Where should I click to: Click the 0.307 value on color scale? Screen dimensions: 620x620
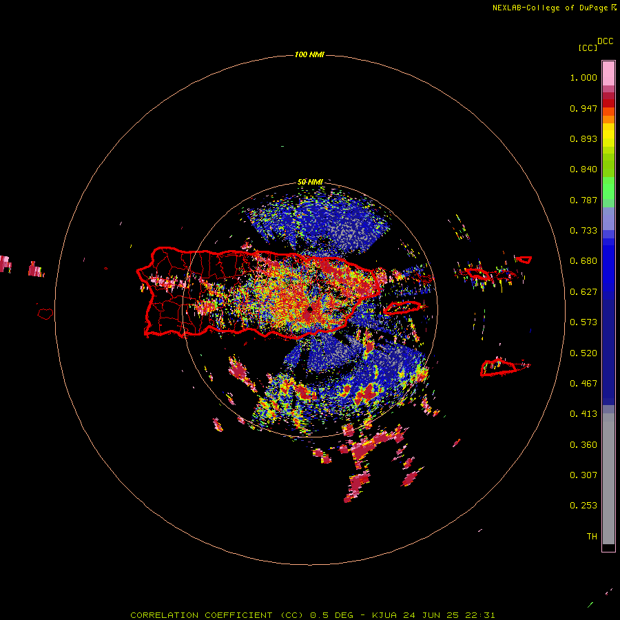pyautogui.click(x=583, y=475)
